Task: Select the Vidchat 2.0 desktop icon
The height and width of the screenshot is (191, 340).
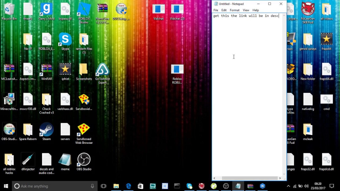Action: click(x=177, y=12)
